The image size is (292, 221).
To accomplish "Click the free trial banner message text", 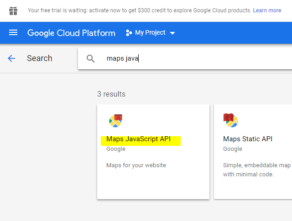I will click(x=140, y=10).
